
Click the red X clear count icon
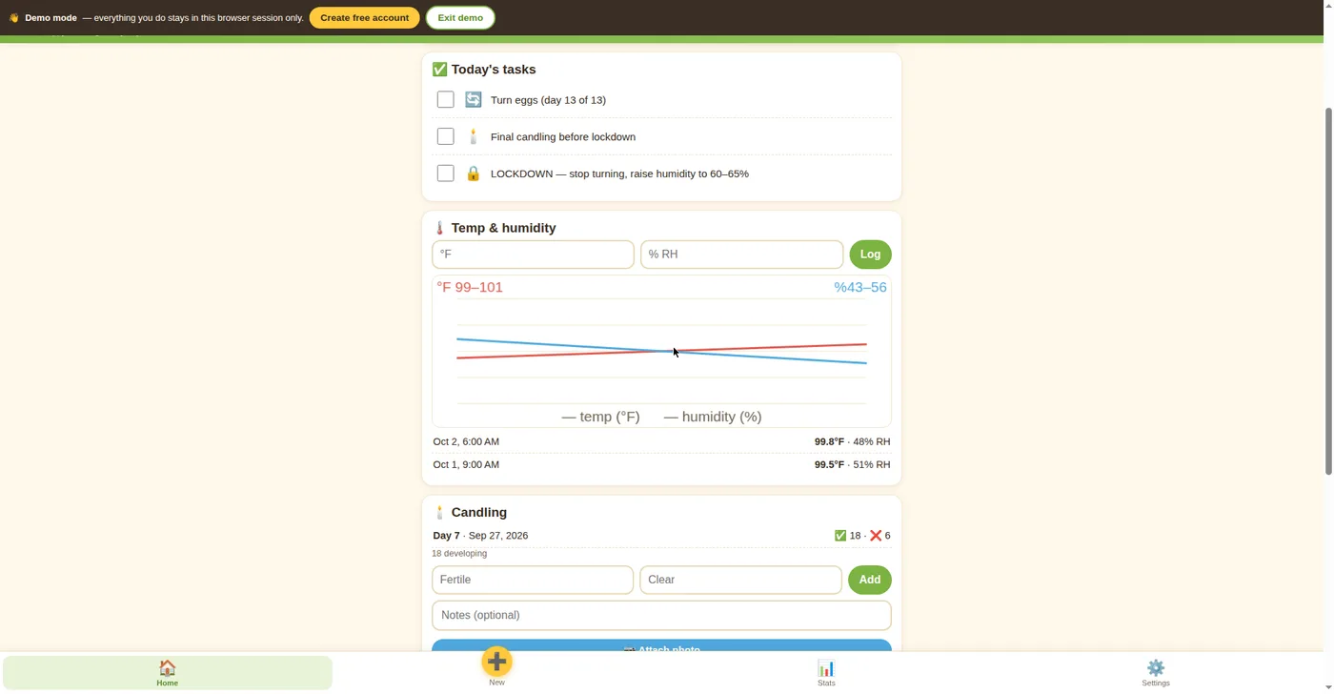876,536
